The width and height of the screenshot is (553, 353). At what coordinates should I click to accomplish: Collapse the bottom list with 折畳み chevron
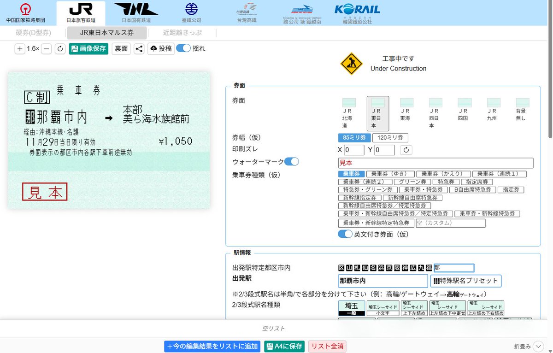(539, 347)
